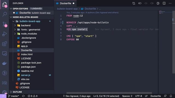Click Compare Changes icon in editor toolbar
The image size is (175, 98).
[x=134, y=3]
